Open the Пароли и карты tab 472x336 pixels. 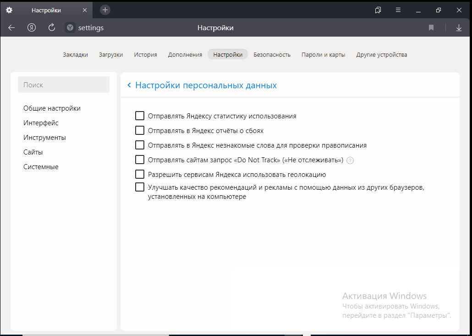click(323, 54)
